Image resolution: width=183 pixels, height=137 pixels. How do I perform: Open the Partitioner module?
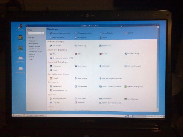point(80,103)
